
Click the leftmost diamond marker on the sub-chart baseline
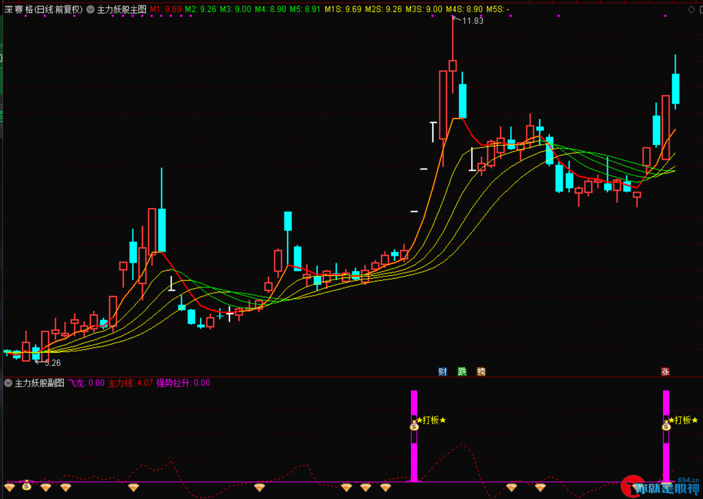click(x=9, y=487)
